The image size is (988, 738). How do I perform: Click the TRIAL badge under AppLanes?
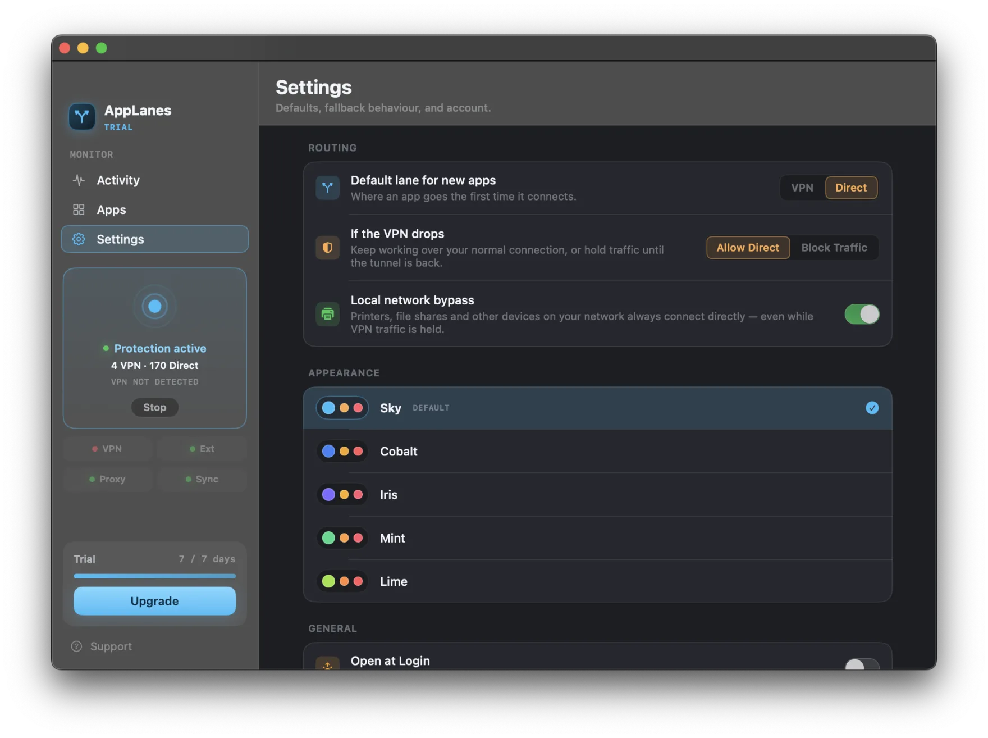[118, 127]
